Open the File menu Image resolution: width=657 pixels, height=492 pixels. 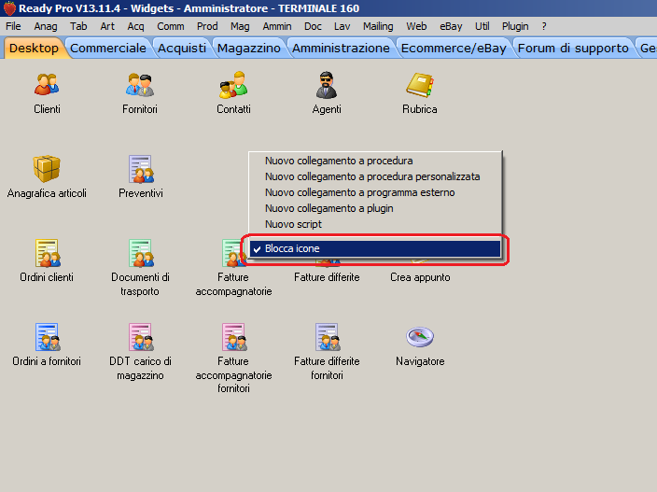point(13,26)
